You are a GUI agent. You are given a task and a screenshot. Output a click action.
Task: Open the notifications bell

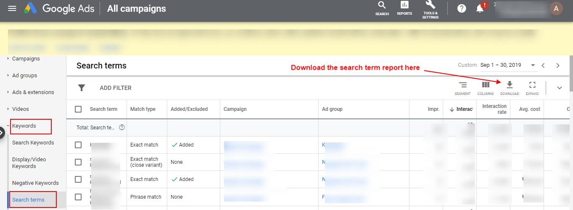click(x=480, y=8)
